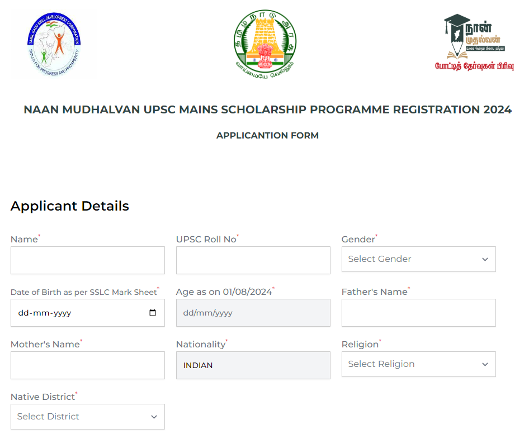Click the chevron arrow on Native District dropdown
The image size is (529, 439).
tap(154, 417)
